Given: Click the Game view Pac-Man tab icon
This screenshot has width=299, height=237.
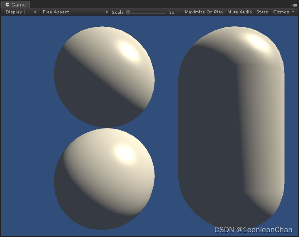Looking at the screenshot, I should pos(7,4).
